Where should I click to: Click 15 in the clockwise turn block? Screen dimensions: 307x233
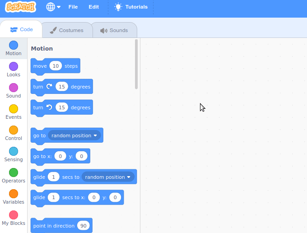click(x=62, y=87)
